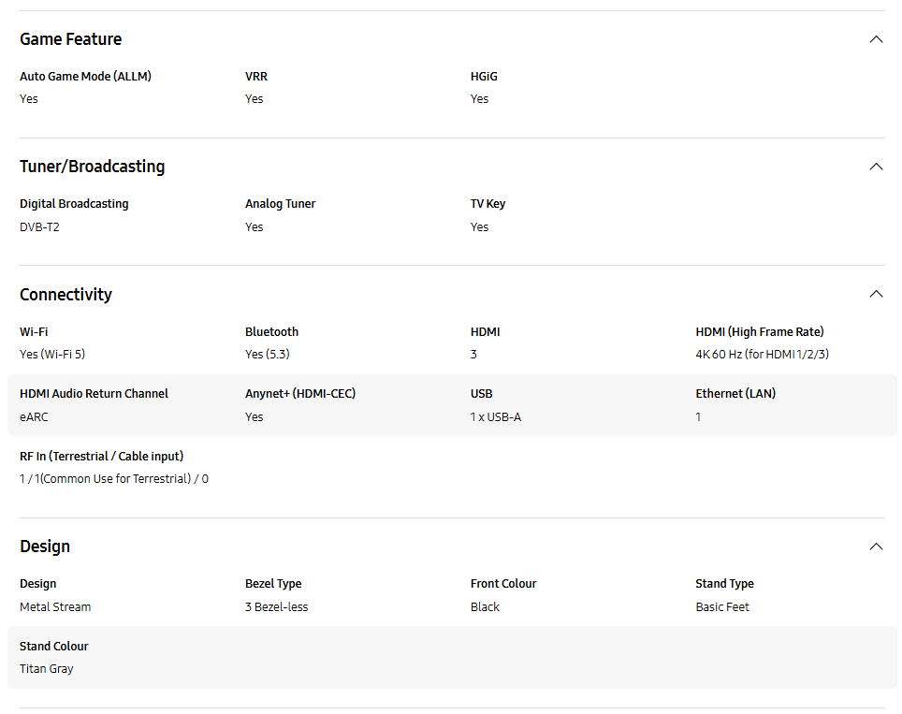Click the Tuner/Broadcasting heading
The image size is (902, 714).
tap(92, 167)
